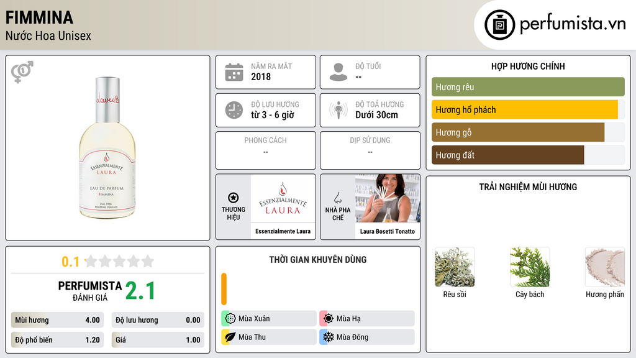Open the Hương phấn note thumbnail

pos(605,267)
